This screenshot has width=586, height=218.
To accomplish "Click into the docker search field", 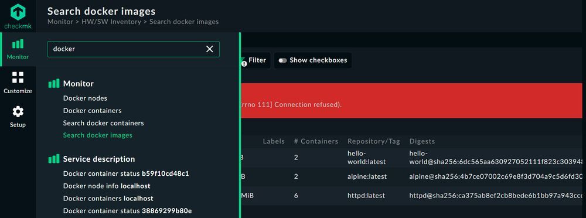I will click(127, 49).
